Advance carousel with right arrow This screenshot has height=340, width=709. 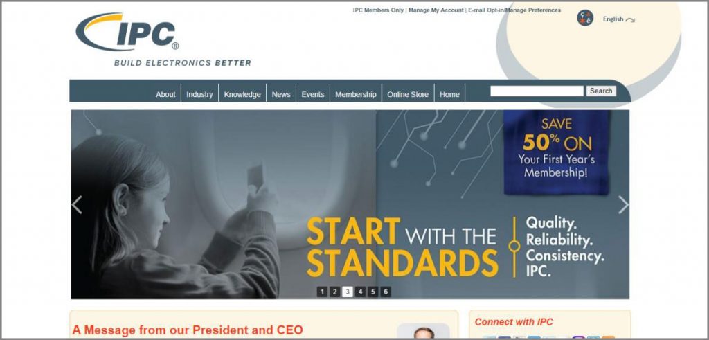tap(623, 205)
